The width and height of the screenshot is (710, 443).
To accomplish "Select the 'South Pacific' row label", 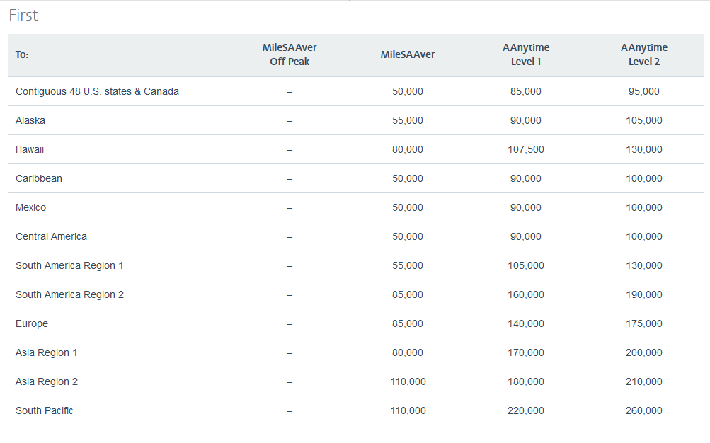I will pyautogui.click(x=44, y=410).
